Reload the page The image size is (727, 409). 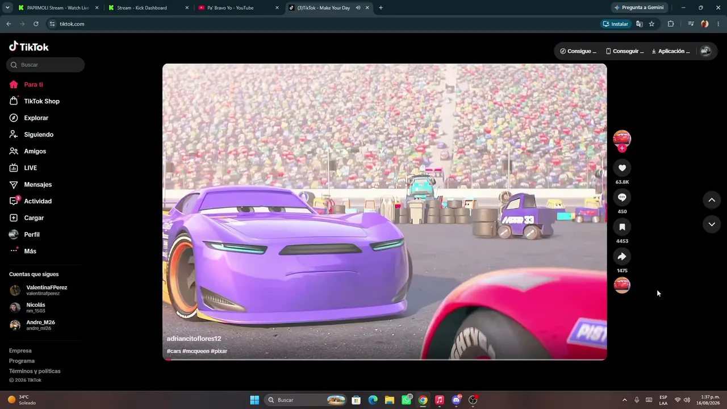(36, 24)
